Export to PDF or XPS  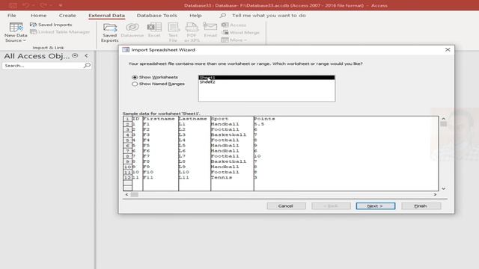click(x=192, y=32)
